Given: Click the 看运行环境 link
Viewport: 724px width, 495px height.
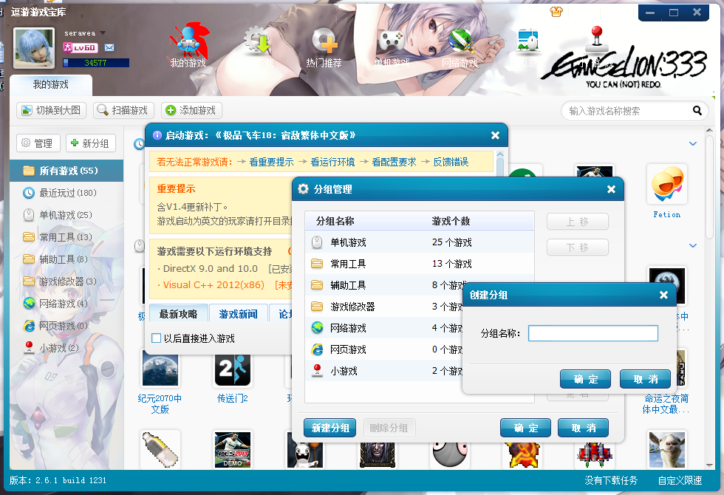Looking at the screenshot, I should [333, 162].
